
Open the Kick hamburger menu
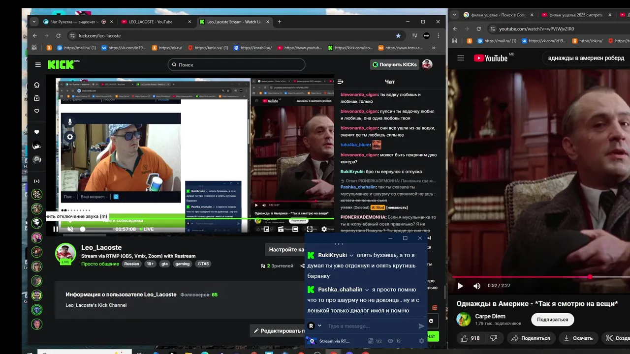click(x=38, y=64)
